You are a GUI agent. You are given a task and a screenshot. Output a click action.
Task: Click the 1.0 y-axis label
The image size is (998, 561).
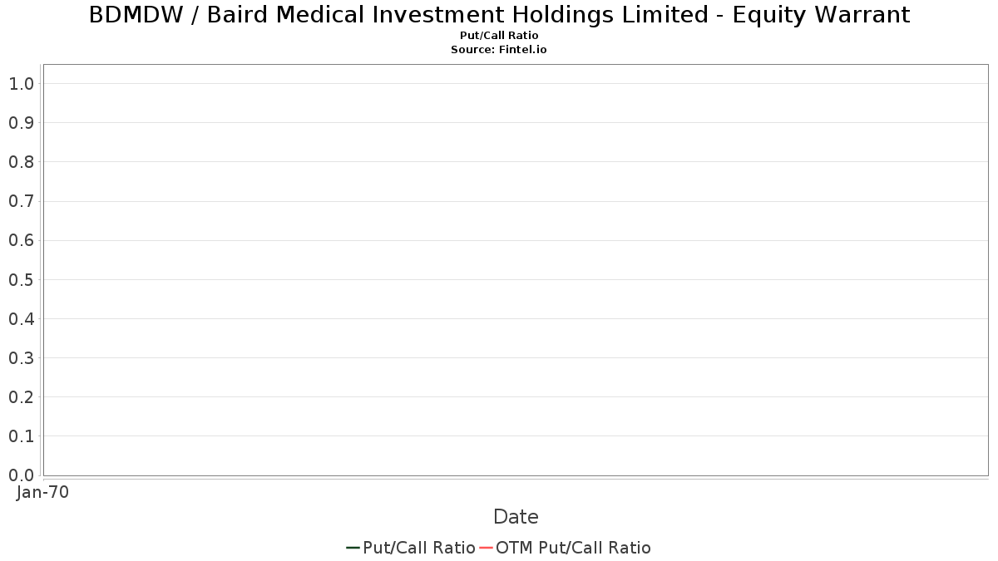point(21,84)
